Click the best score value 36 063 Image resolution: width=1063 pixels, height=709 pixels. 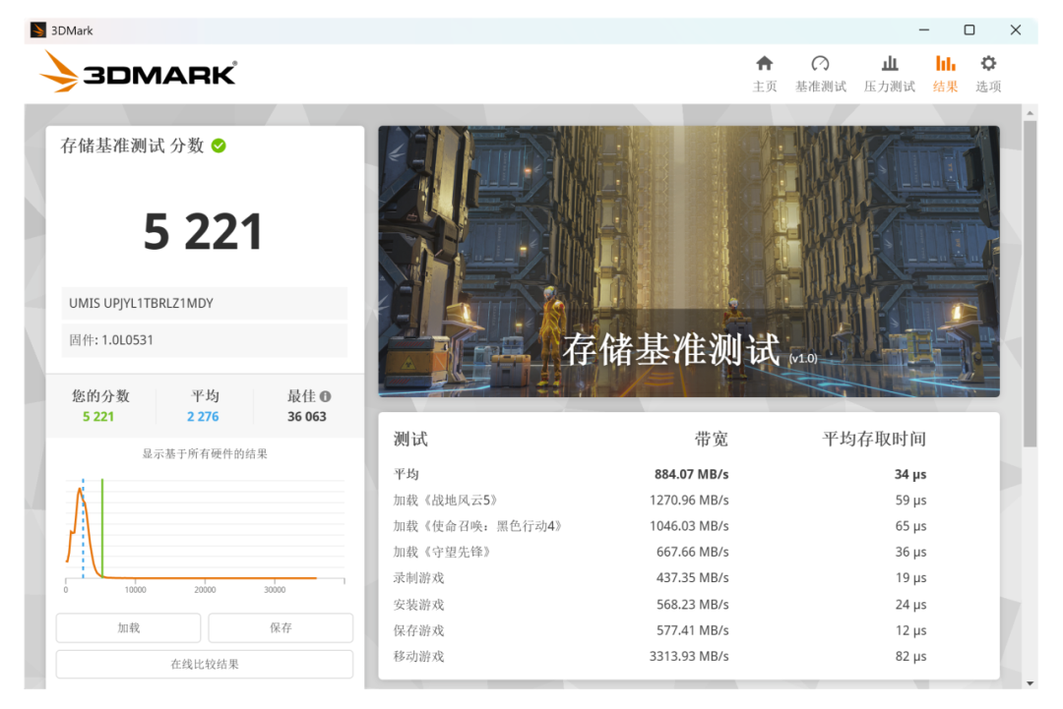tap(306, 417)
